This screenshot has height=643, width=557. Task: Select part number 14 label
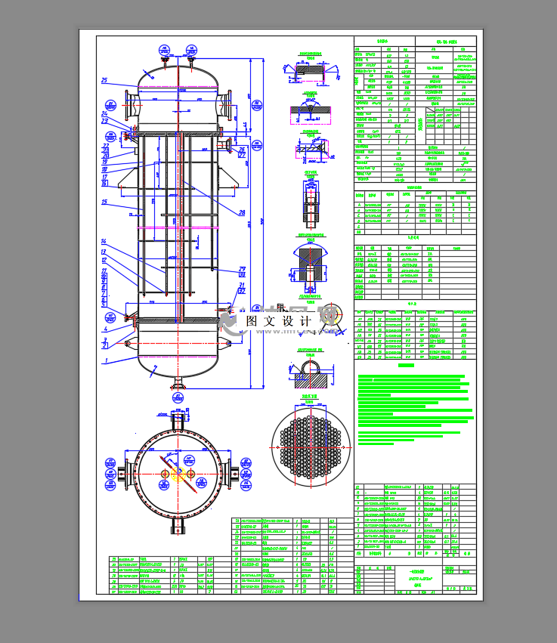click(104, 241)
